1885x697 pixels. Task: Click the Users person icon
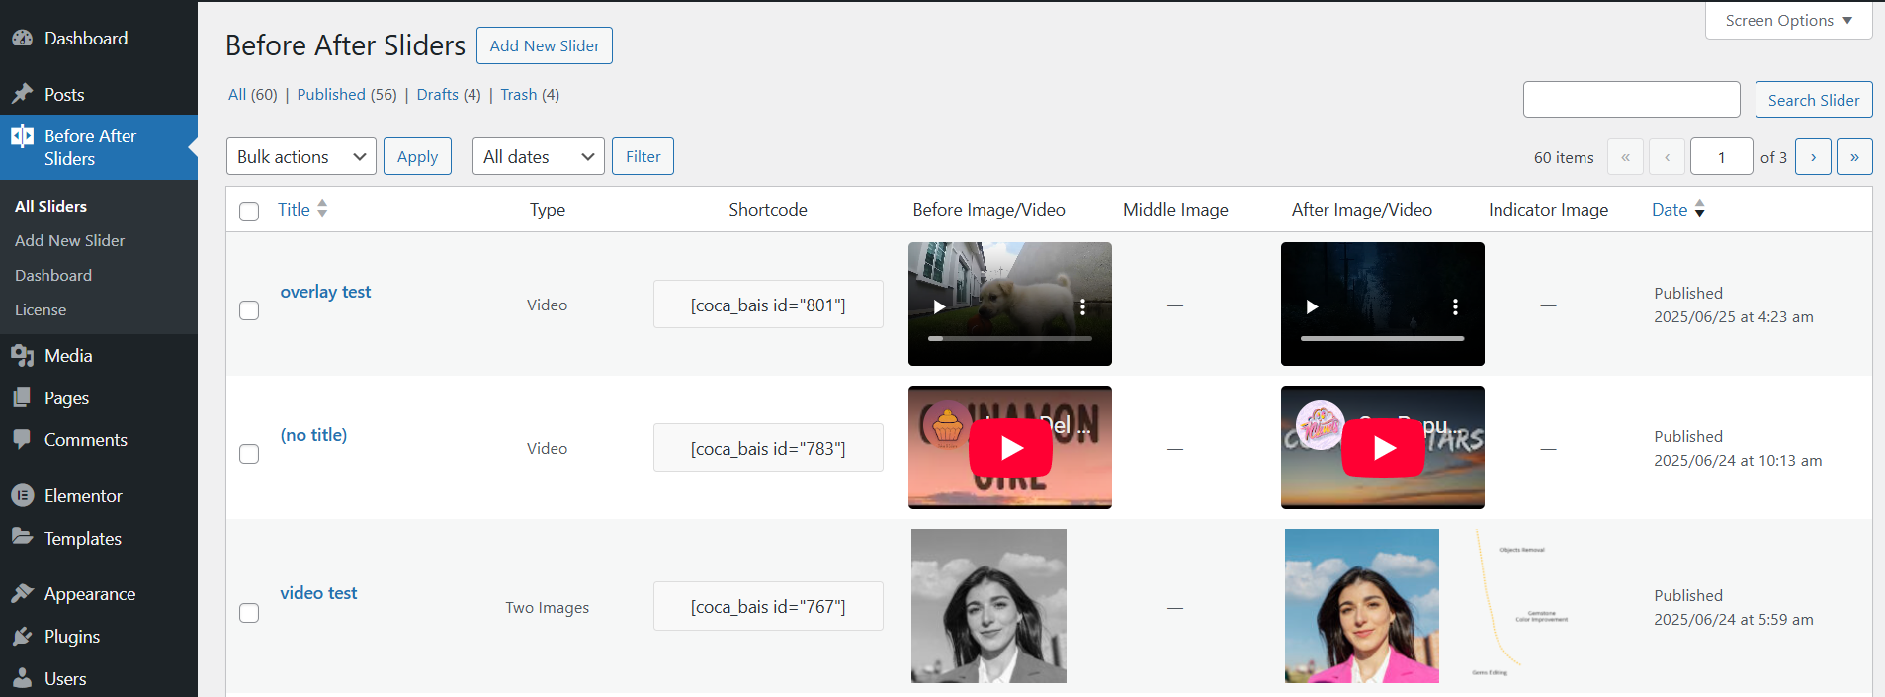tap(23, 679)
